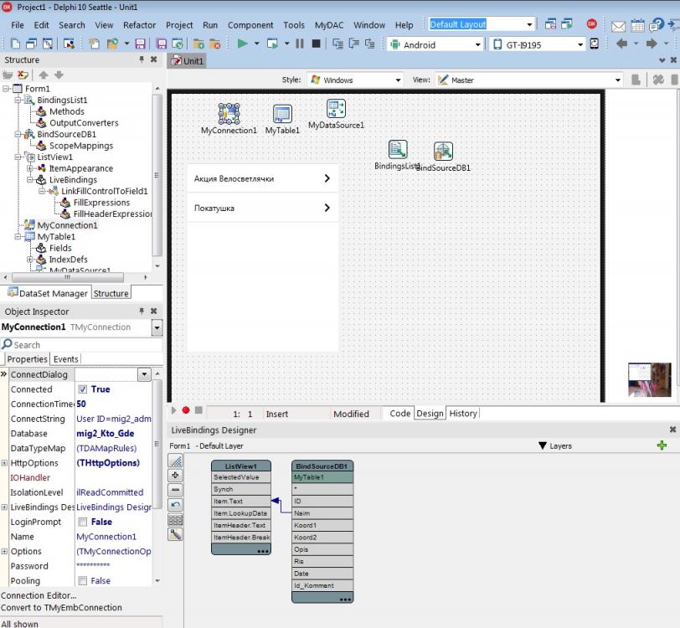Image resolution: width=680 pixels, height=628 pixels.
Task: Switch to the Events tab
Action: pyautogui.click(x=66, y=359)
